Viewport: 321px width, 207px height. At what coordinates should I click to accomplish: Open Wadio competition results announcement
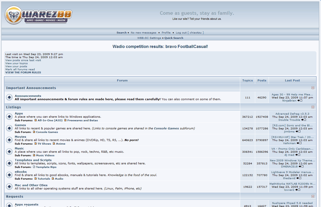[x=160, y=47]
